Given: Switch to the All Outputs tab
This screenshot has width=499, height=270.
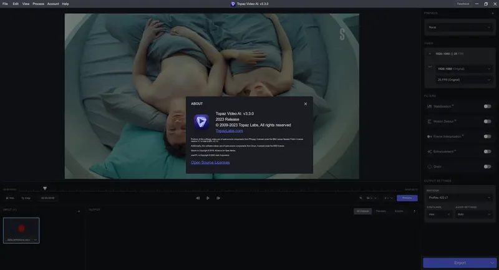Looking at the screenshot, I should point(363,211).
